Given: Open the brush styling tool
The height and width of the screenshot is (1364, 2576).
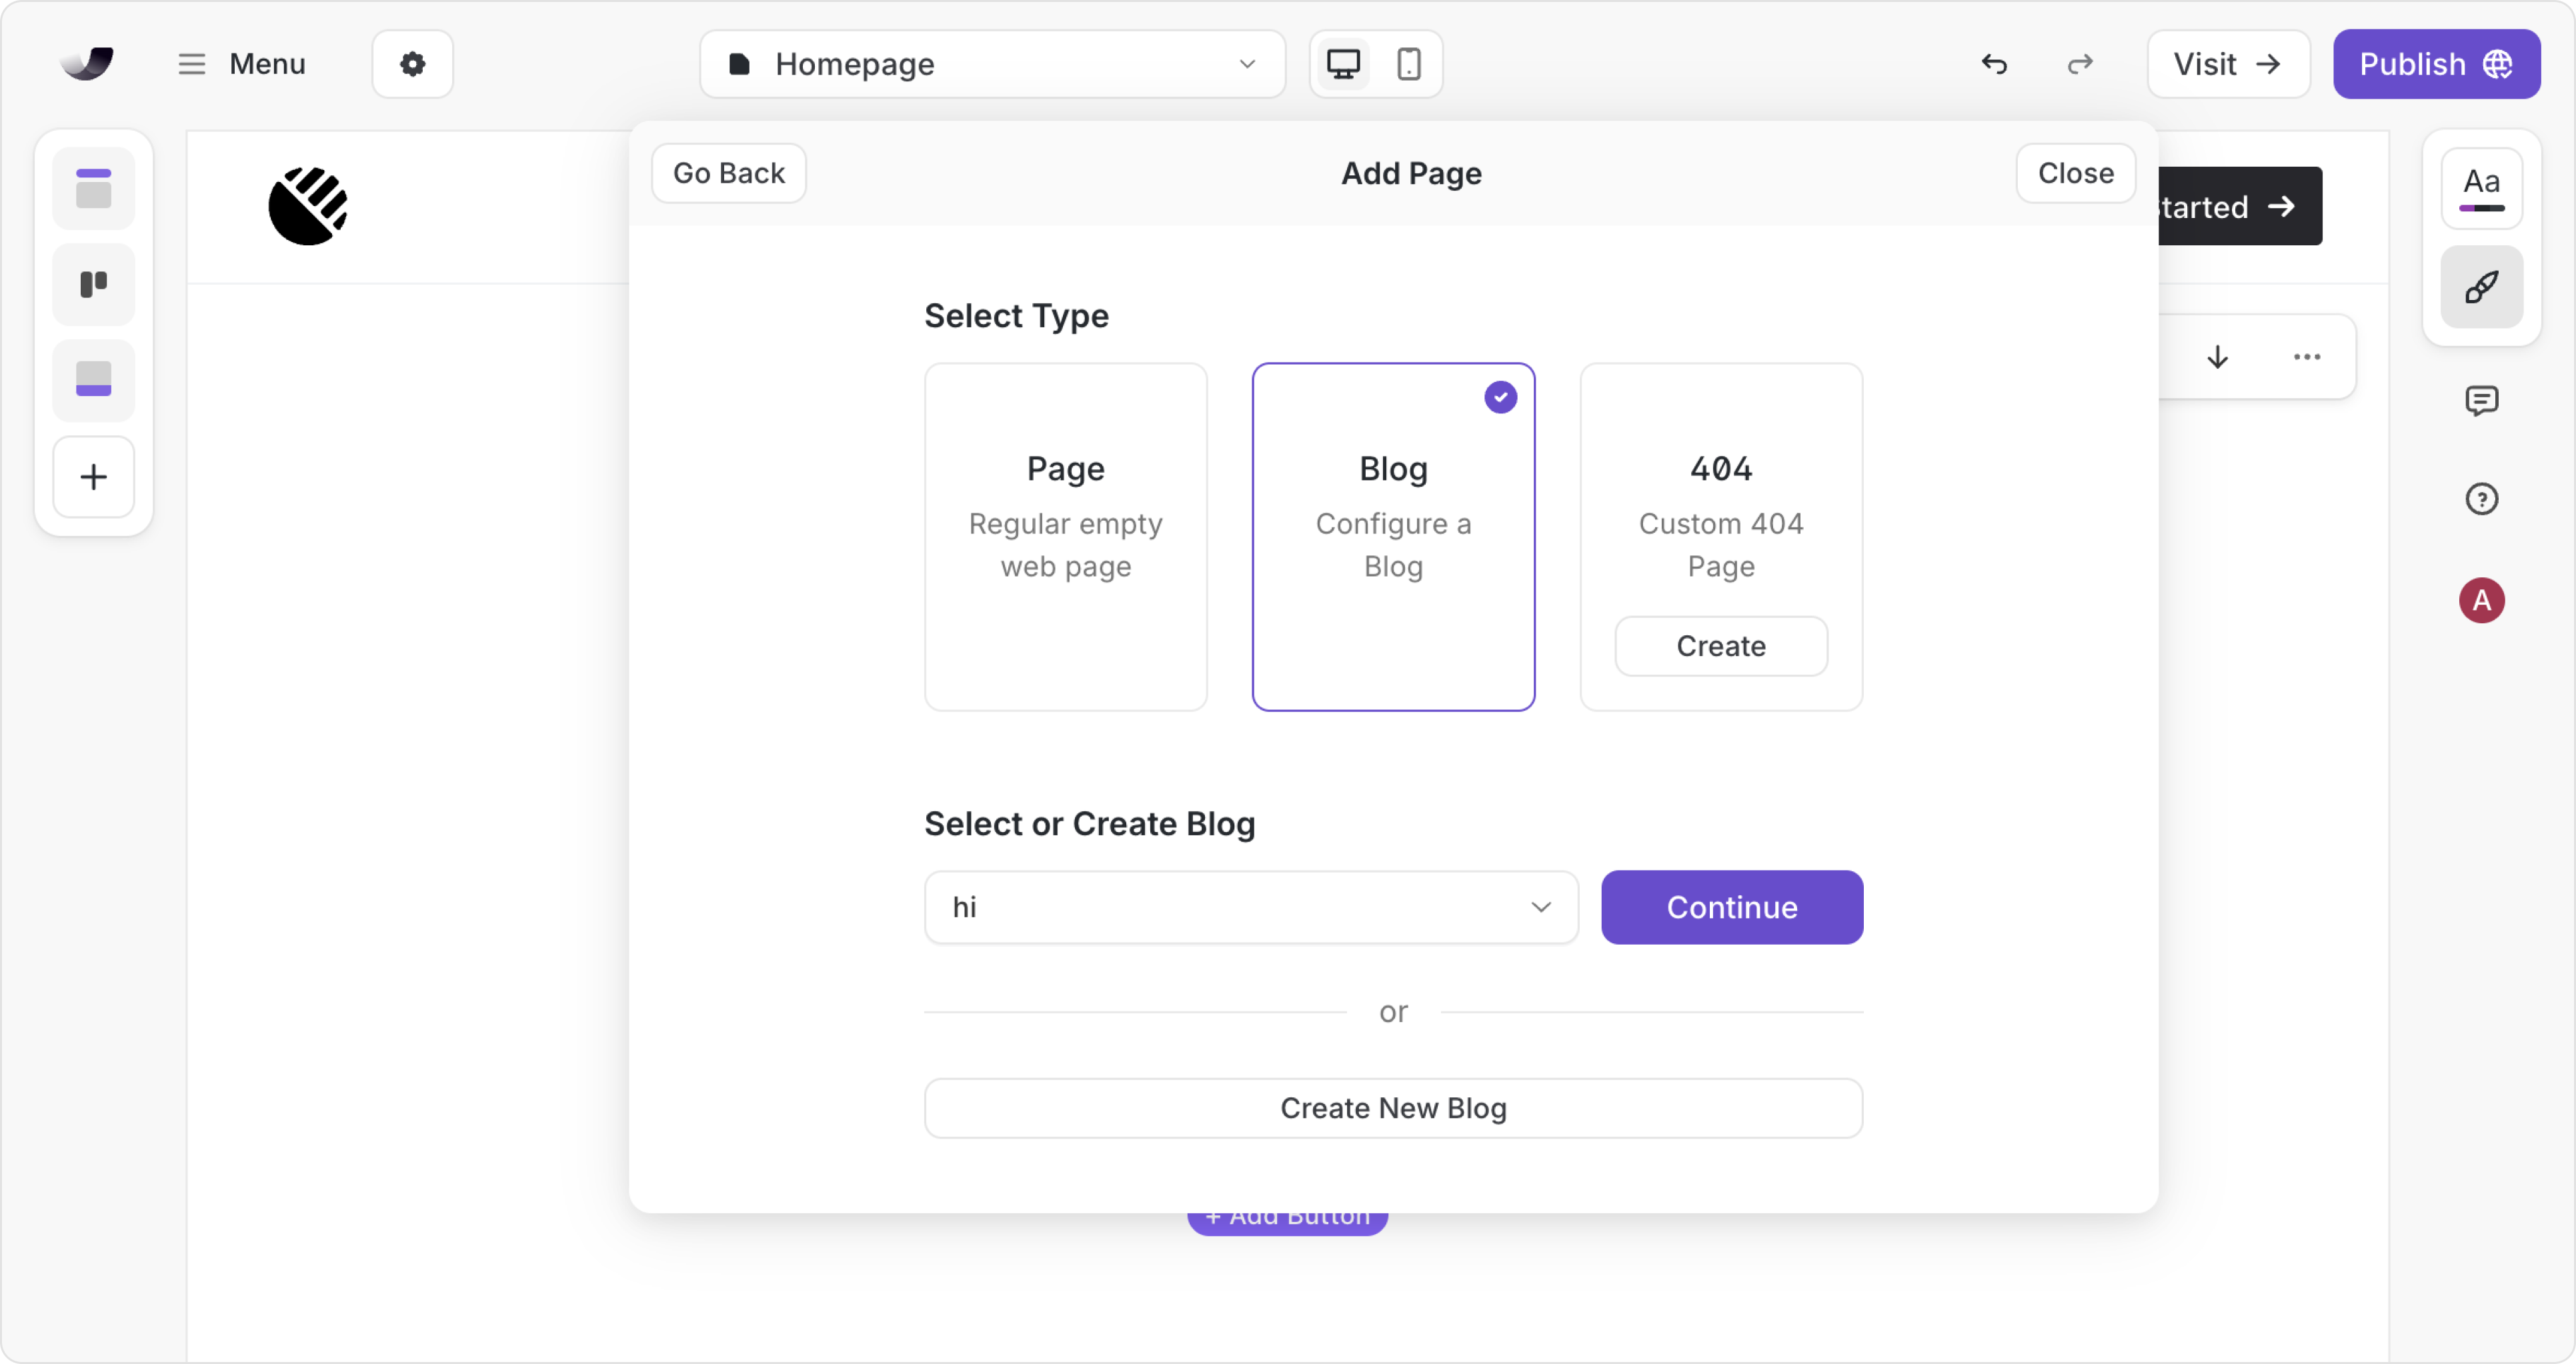Looking at the screenshot, I should point(2481,288).
